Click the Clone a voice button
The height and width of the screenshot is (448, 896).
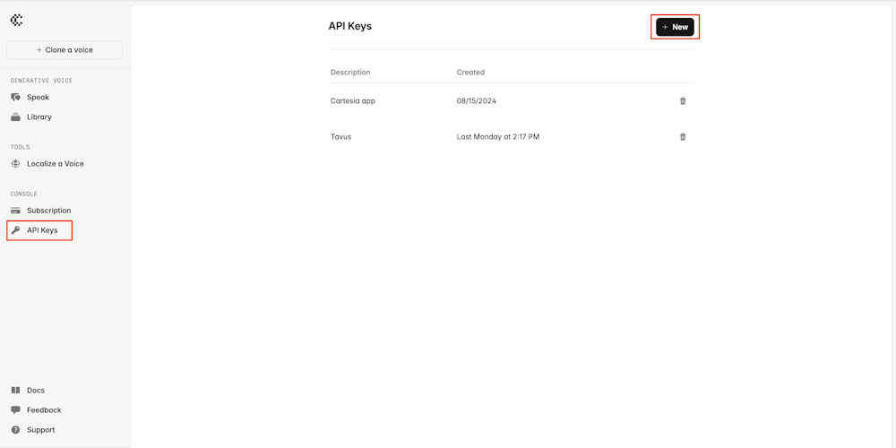64,49
